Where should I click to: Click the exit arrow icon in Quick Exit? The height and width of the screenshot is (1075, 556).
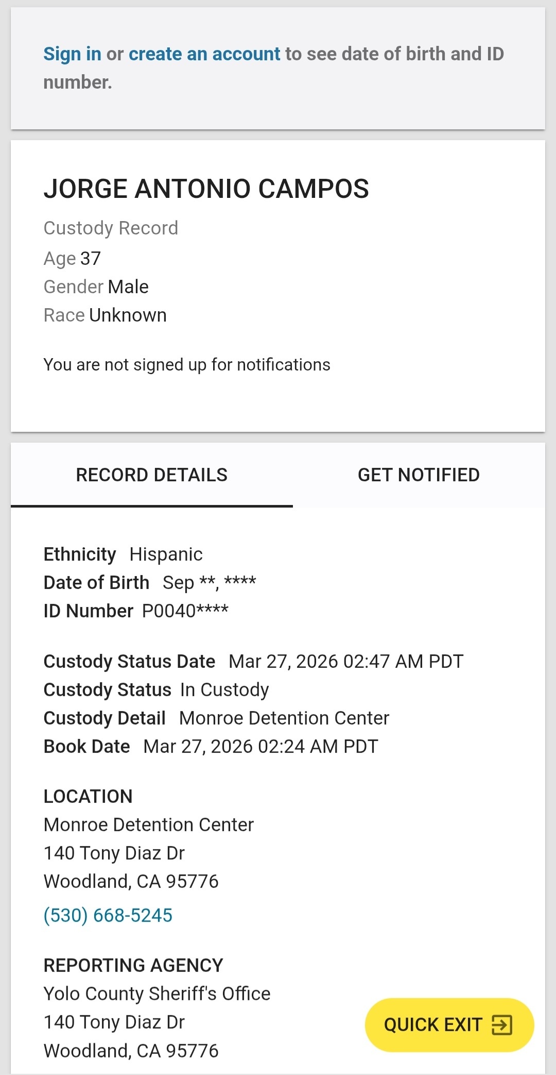click(x=502, y=1024)
